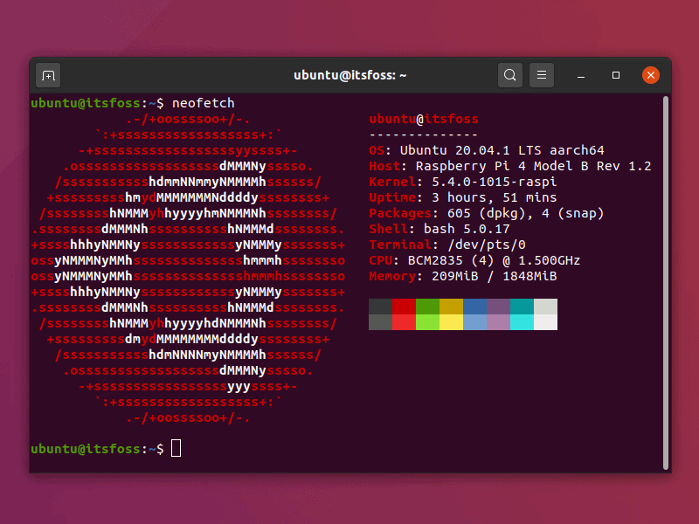699x524 pixels.
Task: Maximize the terminal window
Action: (x=616, y=75)
